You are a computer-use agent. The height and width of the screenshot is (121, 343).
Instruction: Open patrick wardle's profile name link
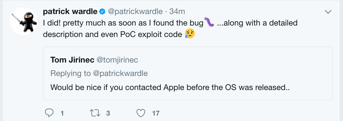tap(70, 12)
